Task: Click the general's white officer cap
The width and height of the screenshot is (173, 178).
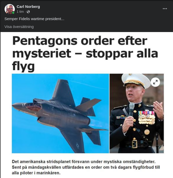Action: point(136,81)
